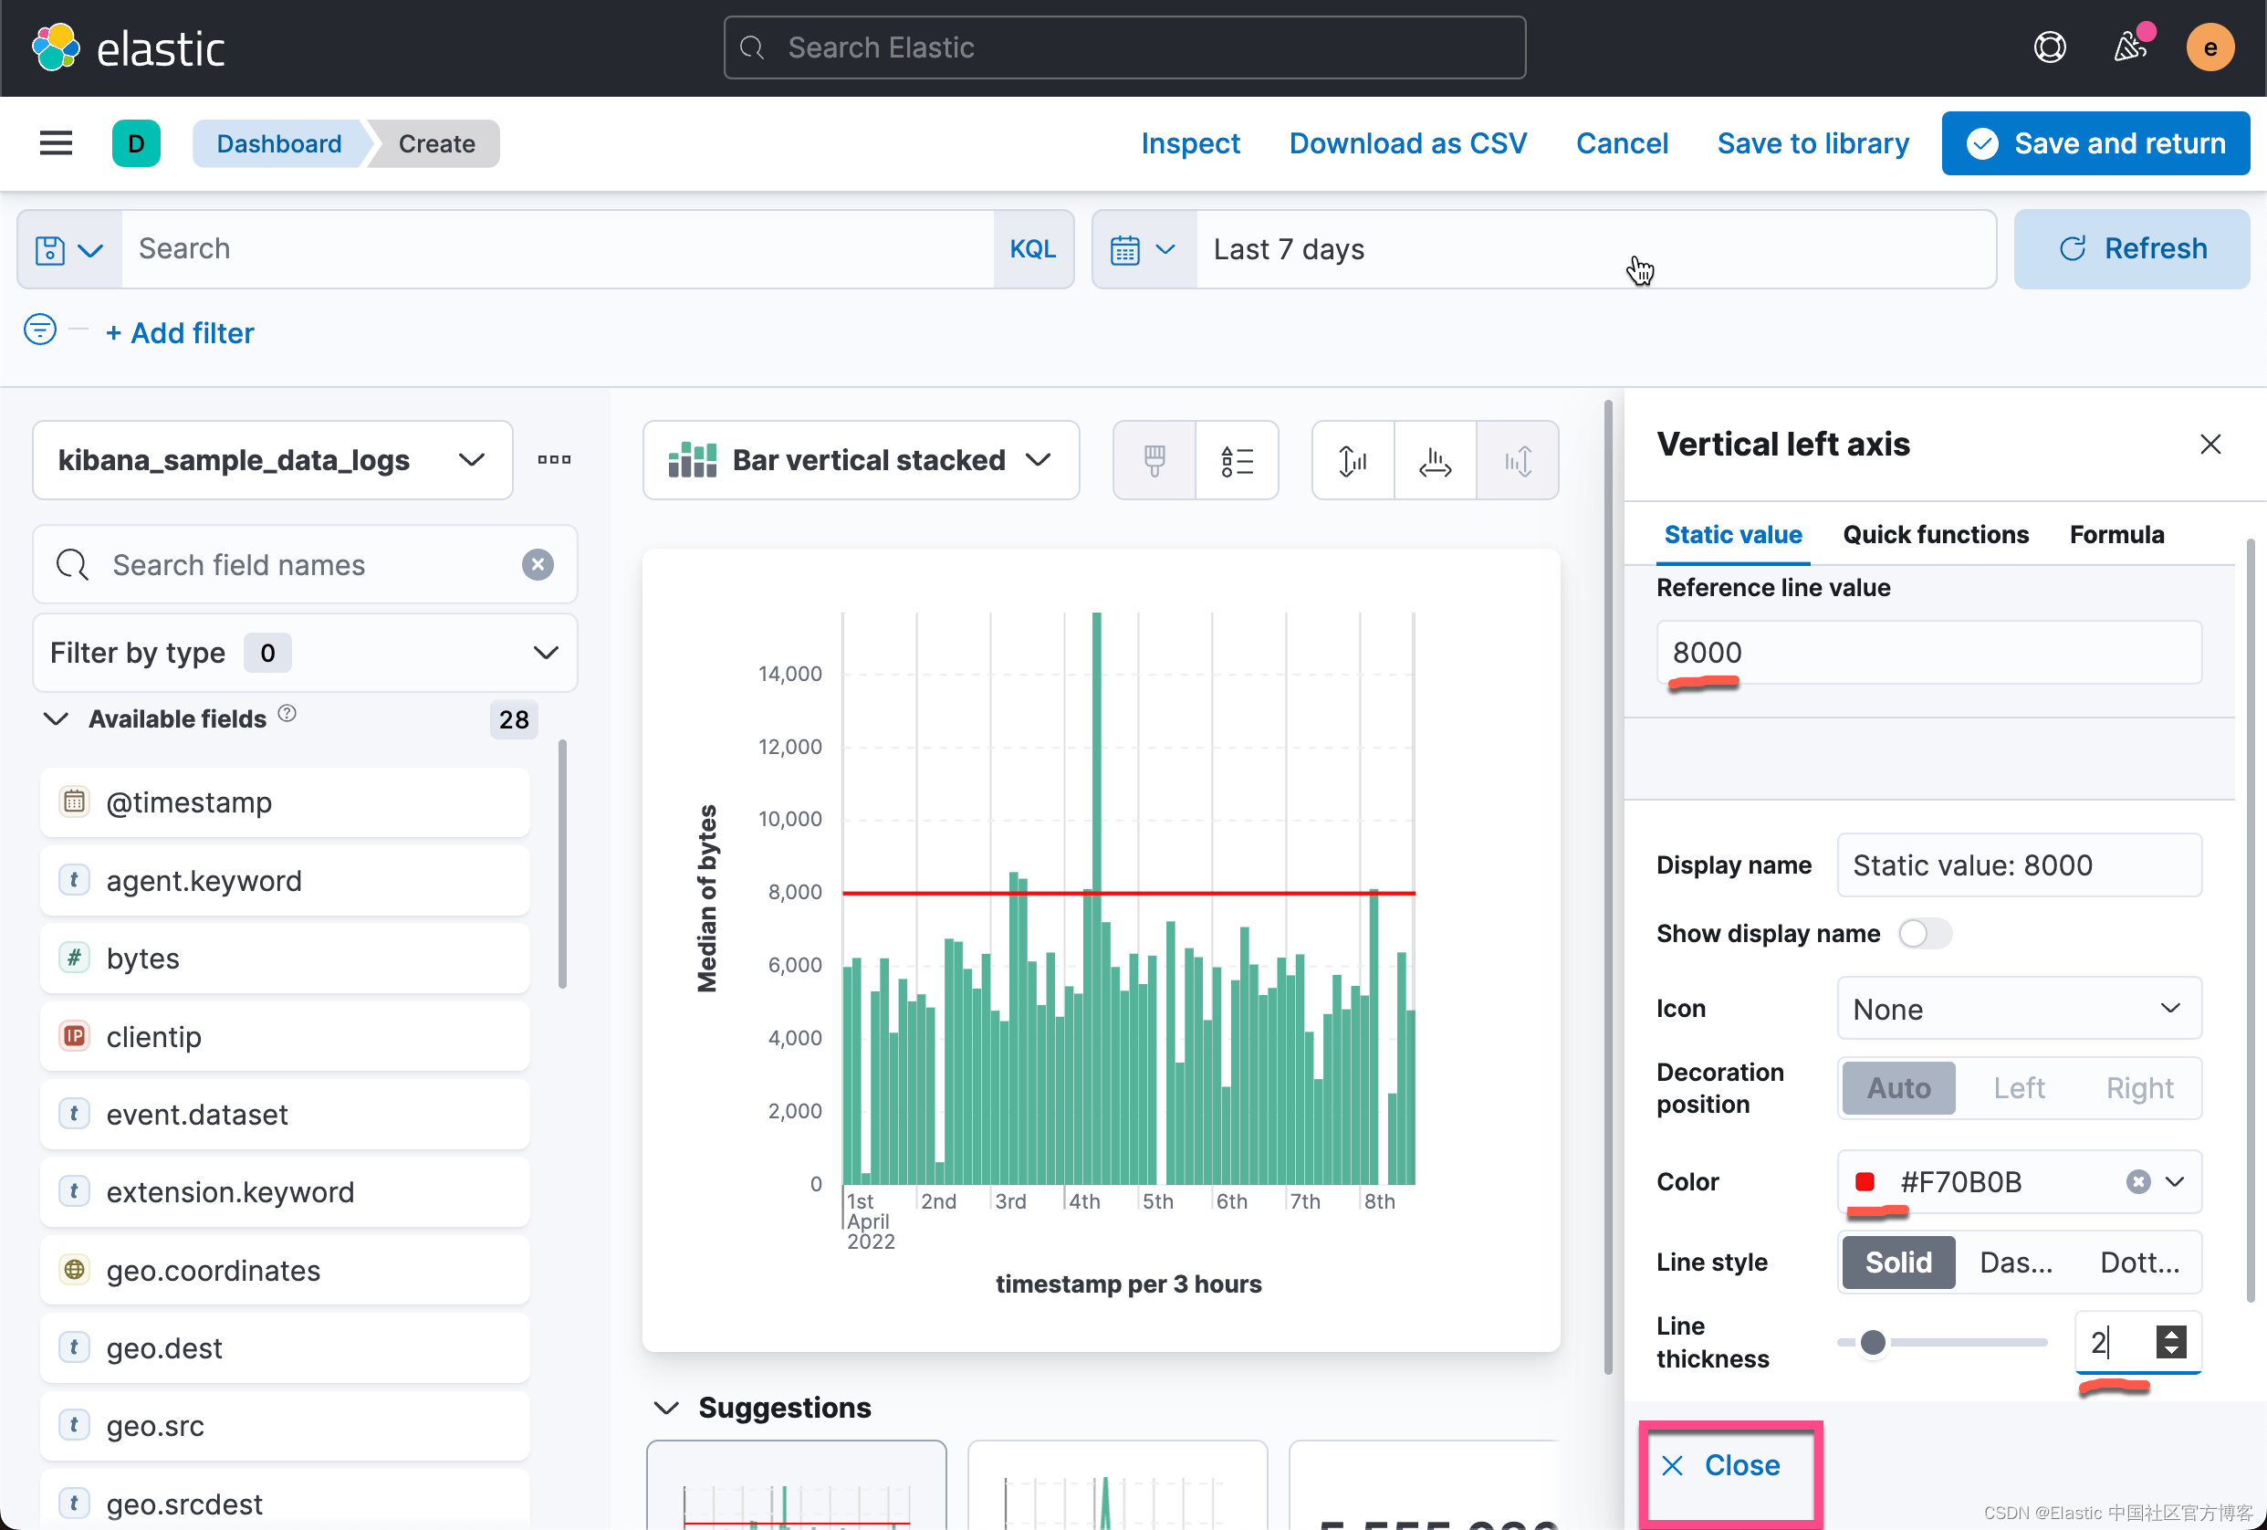Open the help lifebuoy icon
Screen dimensions: 2267x1530
[x=2049, y=47]
